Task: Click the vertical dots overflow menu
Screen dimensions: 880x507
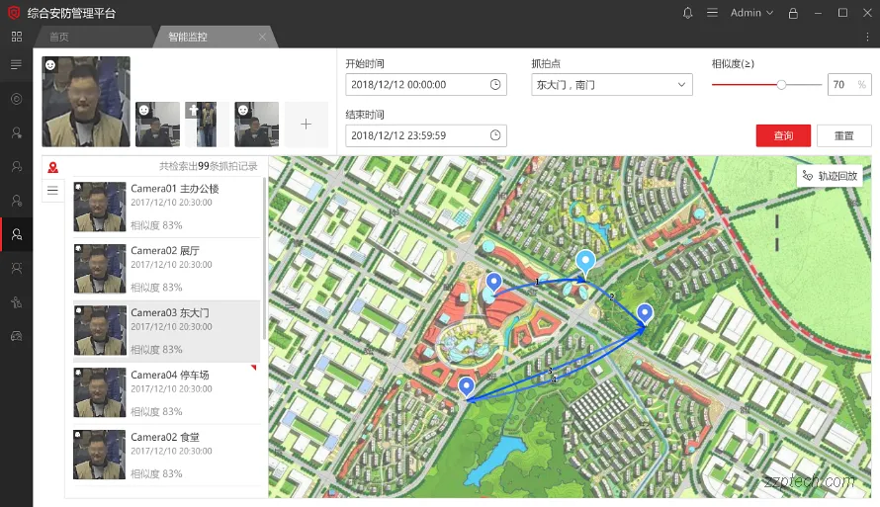Action: 864,37
